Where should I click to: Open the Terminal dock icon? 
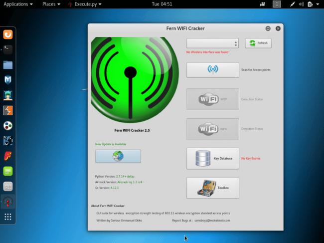8,49
